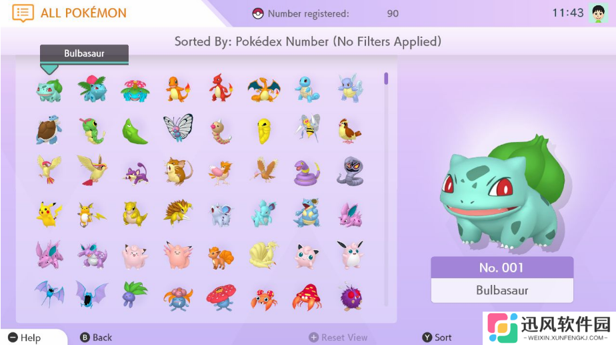Pick the Squirtle icon
616x345 pixels.
coord(307,89)
